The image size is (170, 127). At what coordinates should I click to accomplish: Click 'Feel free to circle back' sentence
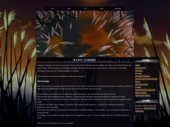[x=55, y=123]
